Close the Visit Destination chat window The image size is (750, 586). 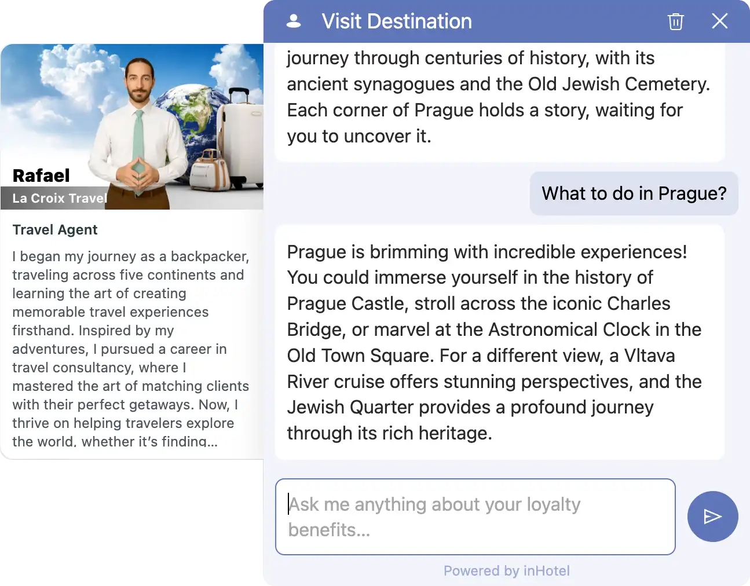coord(720,21)
